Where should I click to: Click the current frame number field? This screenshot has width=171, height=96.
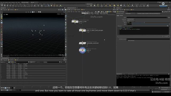click(x=12, y=88)
